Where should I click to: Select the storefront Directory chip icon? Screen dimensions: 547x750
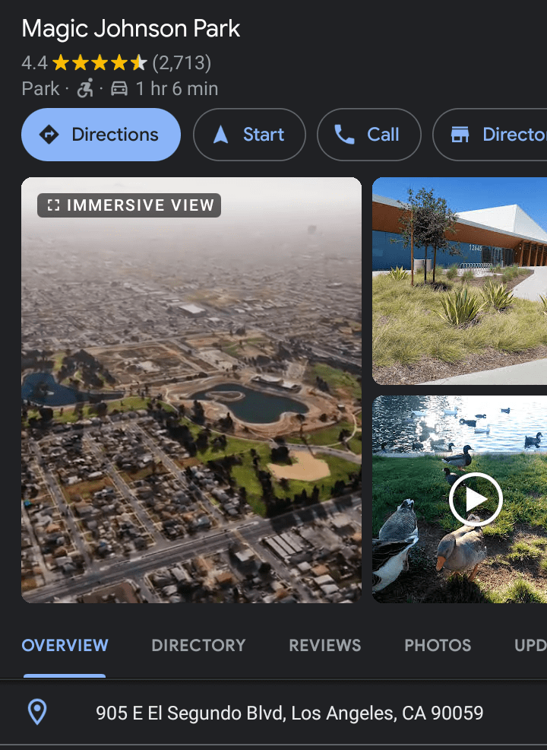click(x=460, y=135)
